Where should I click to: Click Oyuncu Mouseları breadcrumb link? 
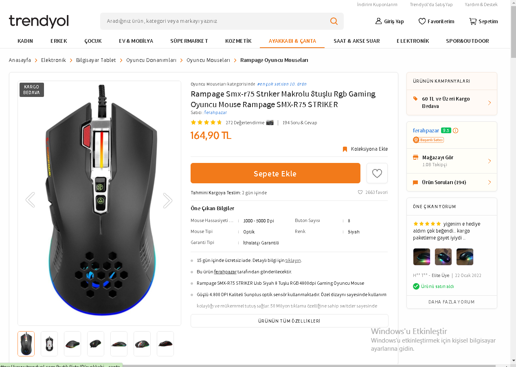[x=208, y=60]
